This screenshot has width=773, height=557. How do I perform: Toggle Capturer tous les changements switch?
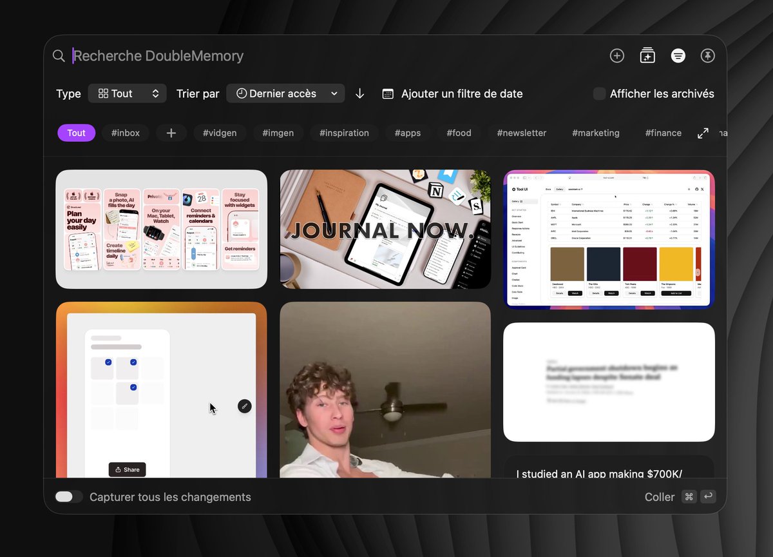pyautogui.click(x=69, y=497)
